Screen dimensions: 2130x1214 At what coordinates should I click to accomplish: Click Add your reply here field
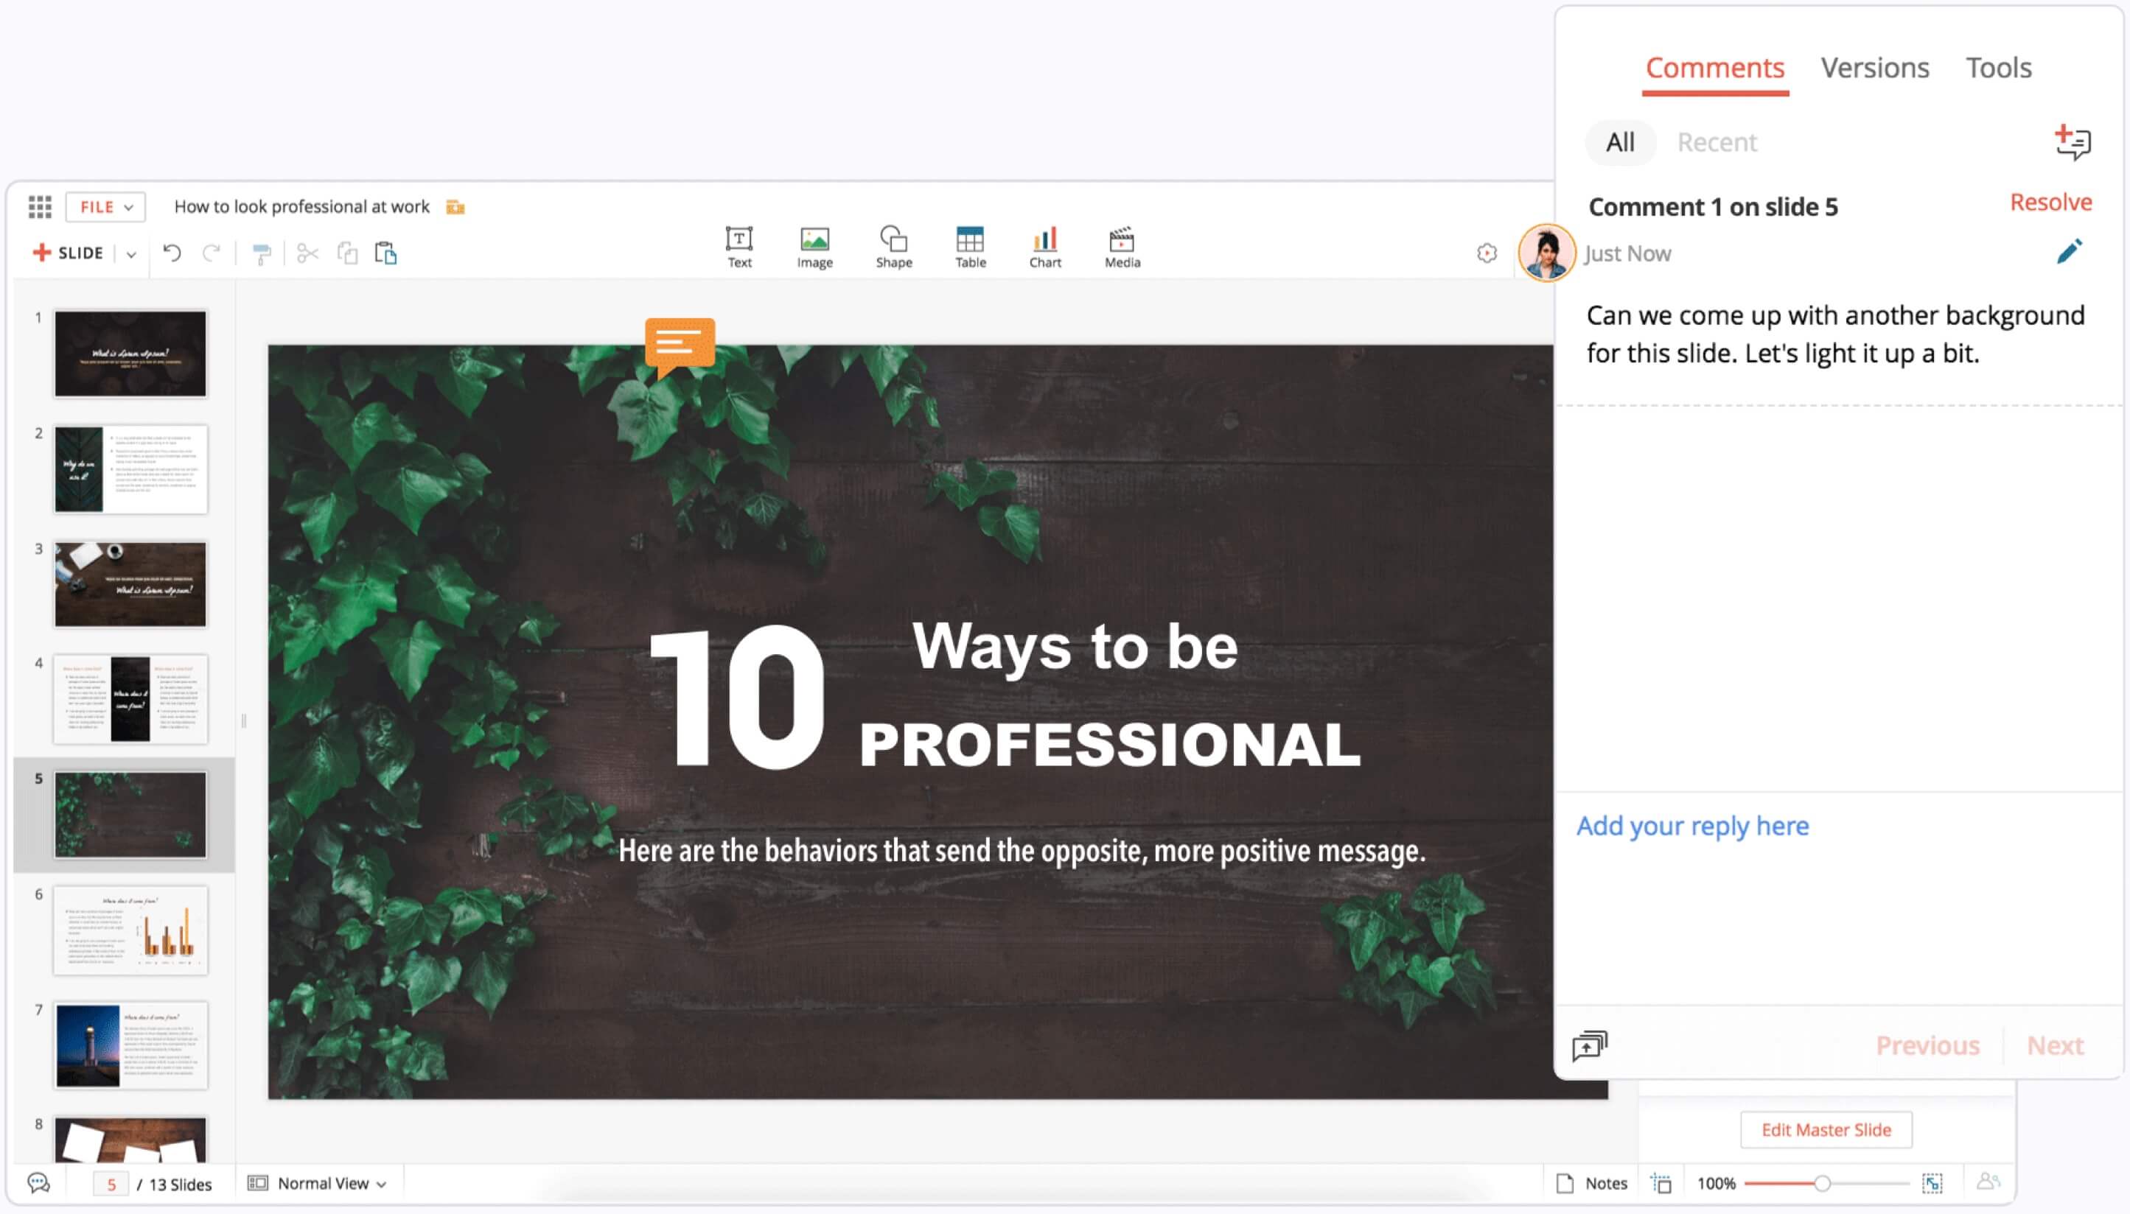1693,825
